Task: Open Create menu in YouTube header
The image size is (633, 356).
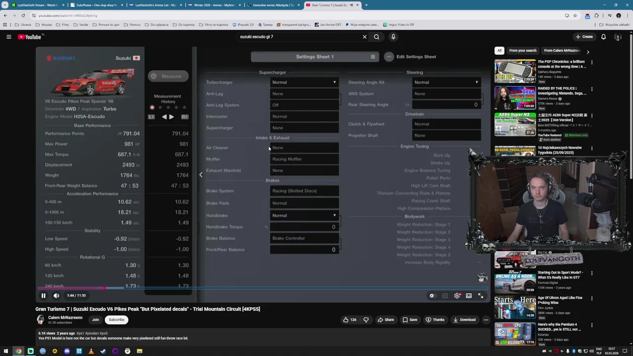Action: pos(584,37)
